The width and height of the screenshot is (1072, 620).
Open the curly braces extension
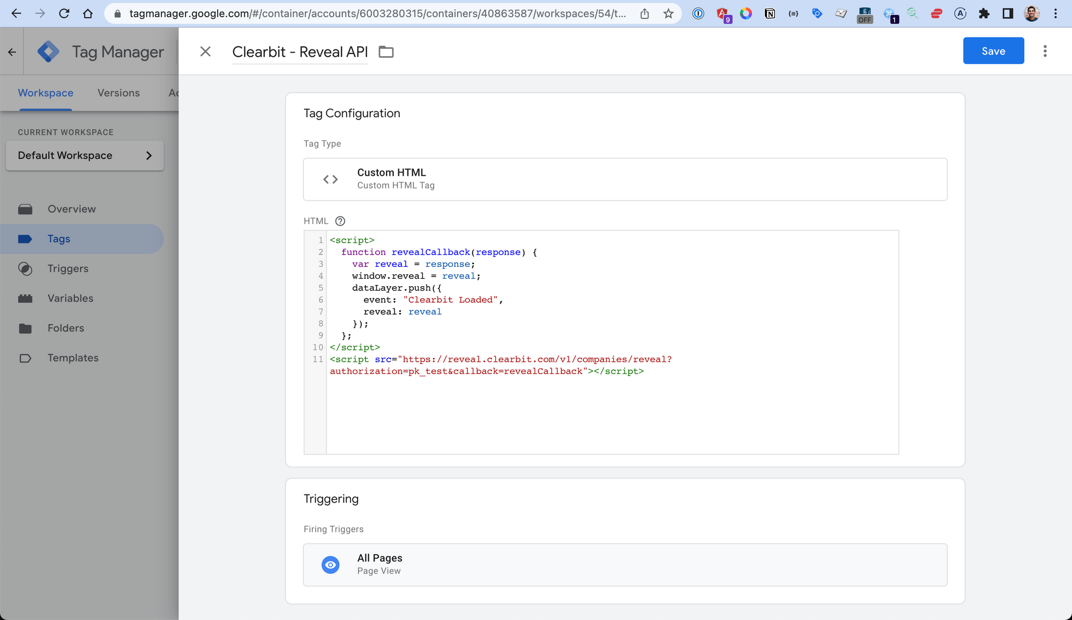[793, 13]
